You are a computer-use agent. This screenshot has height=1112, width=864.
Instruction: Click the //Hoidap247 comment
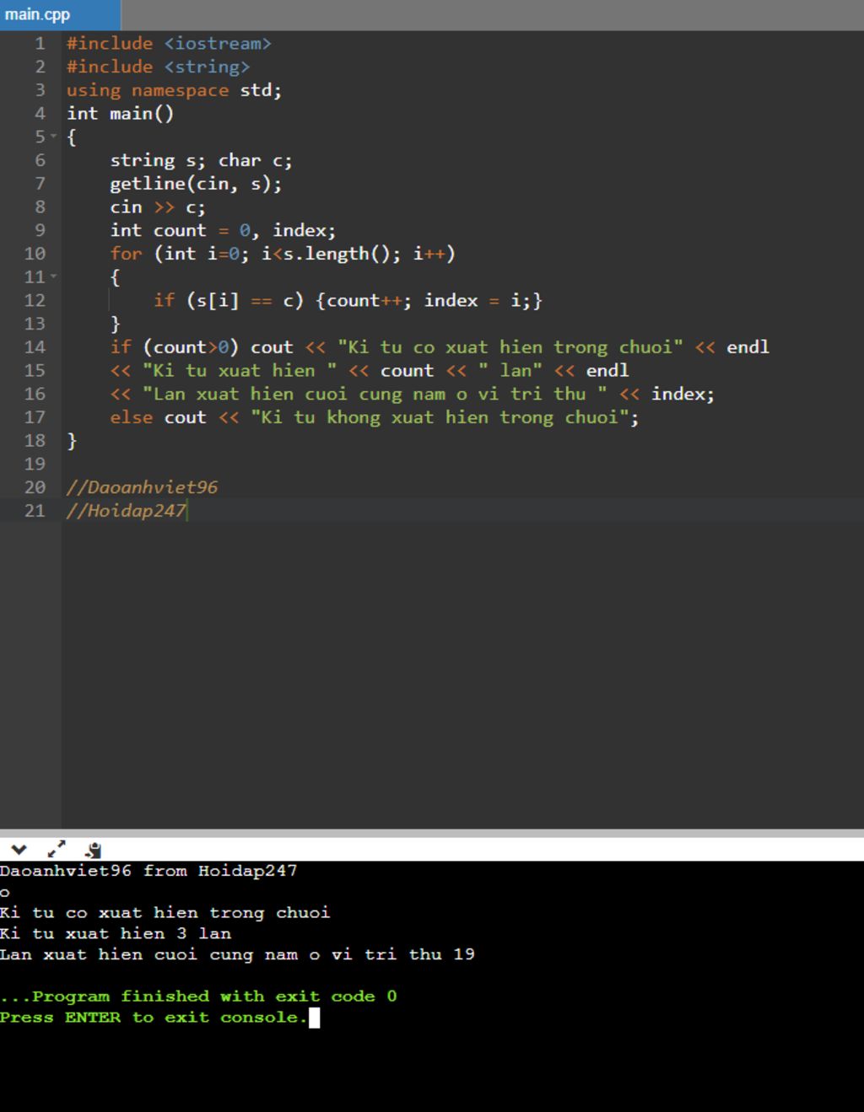tap(126, 510)
